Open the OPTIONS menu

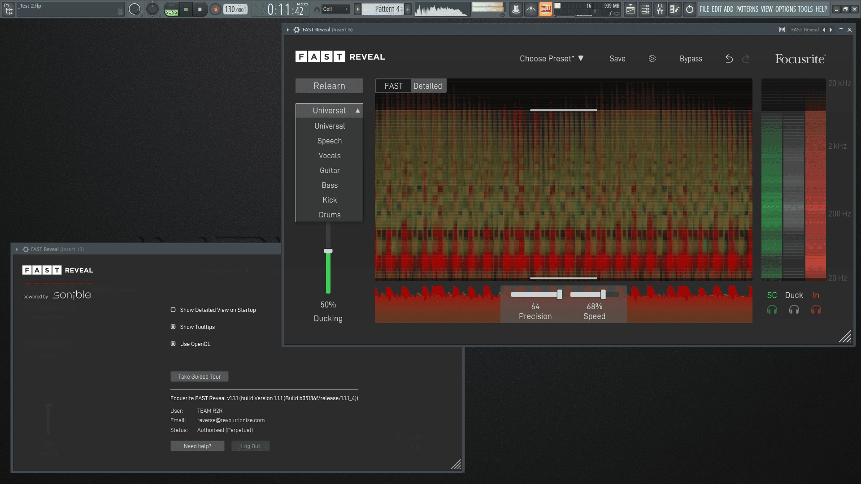point(786,9)
